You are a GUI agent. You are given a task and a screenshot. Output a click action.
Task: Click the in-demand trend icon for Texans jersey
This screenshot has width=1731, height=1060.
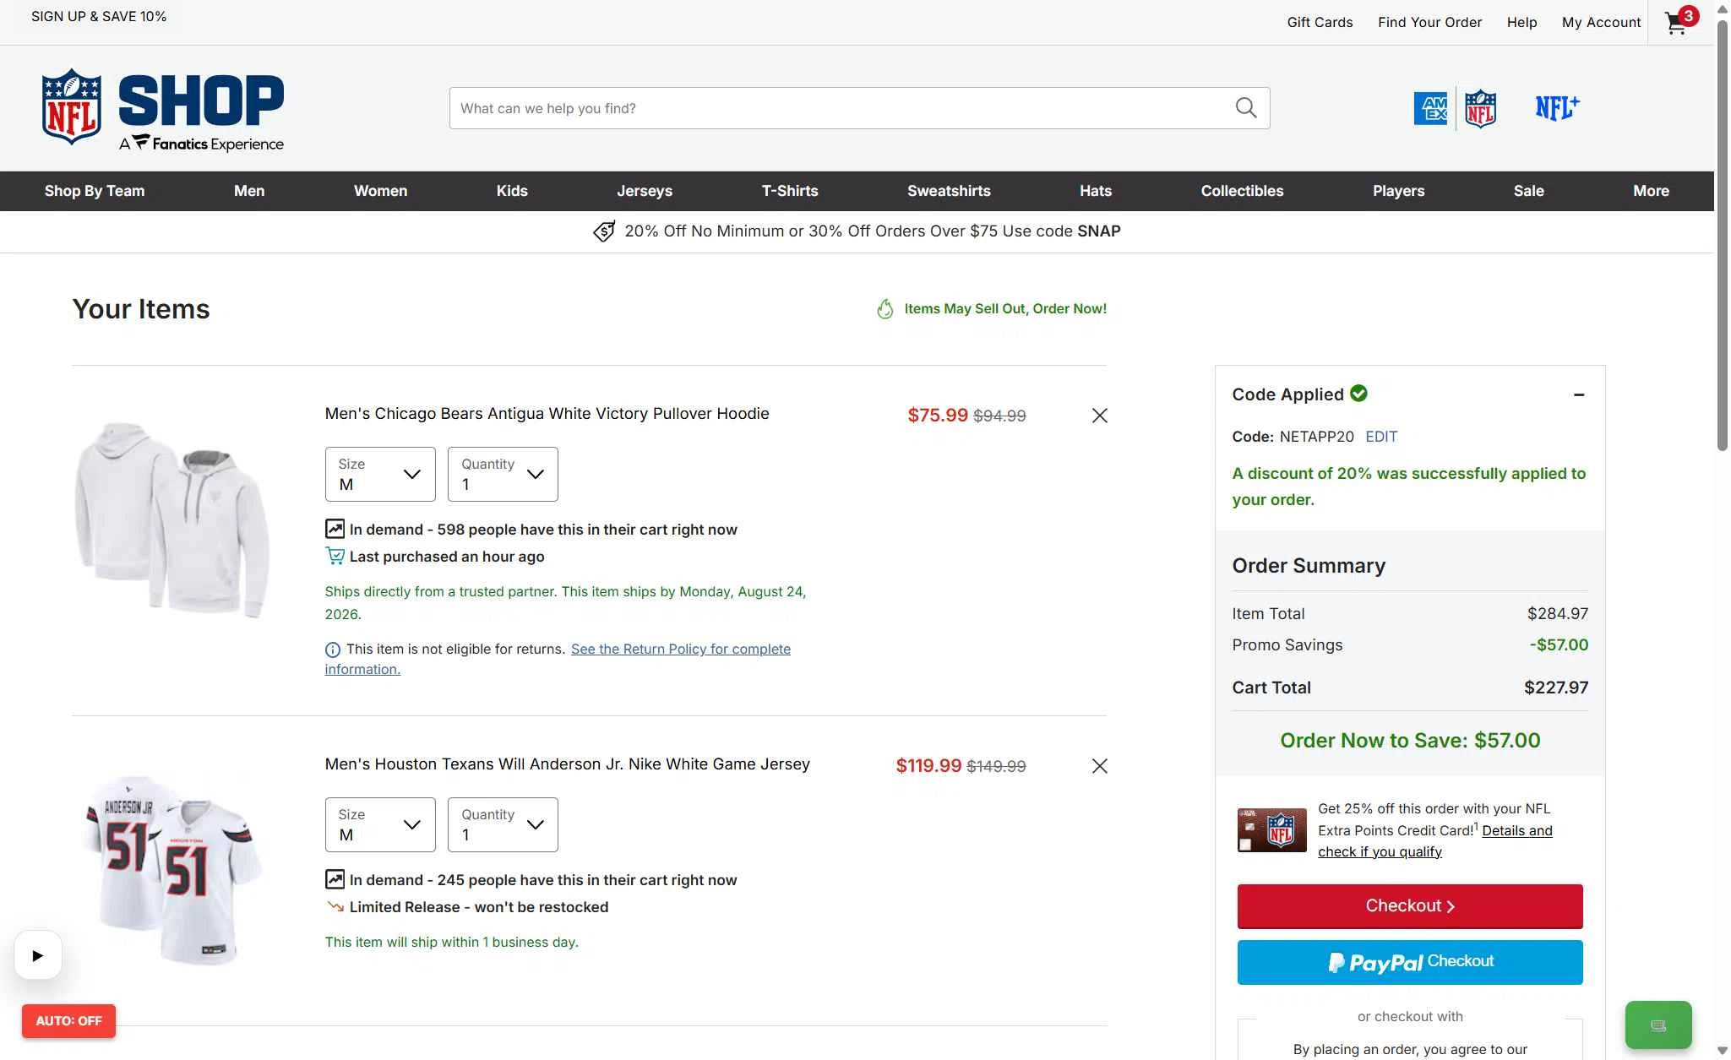[335, 879]
